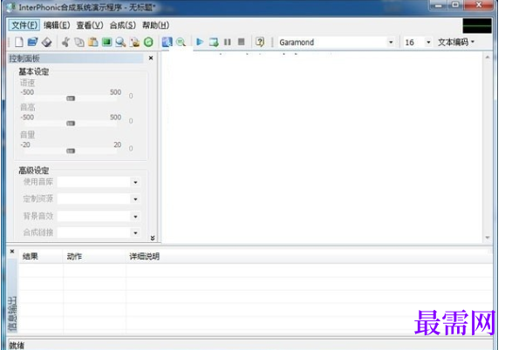512x350 pixels.
Task: Expand more settings with double chevron
Action: tap(153, 238)
